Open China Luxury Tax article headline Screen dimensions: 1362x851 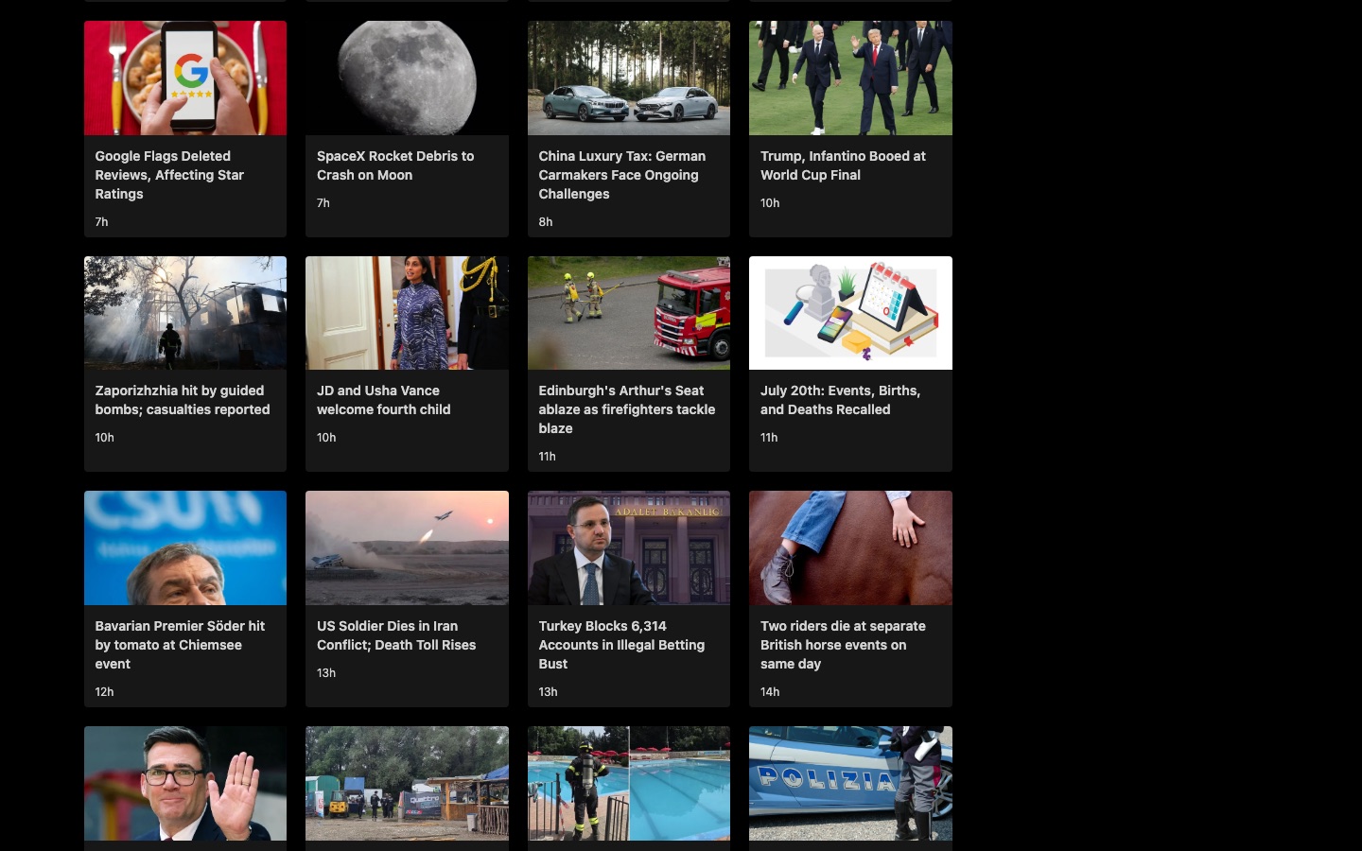[x=622, y=175]
